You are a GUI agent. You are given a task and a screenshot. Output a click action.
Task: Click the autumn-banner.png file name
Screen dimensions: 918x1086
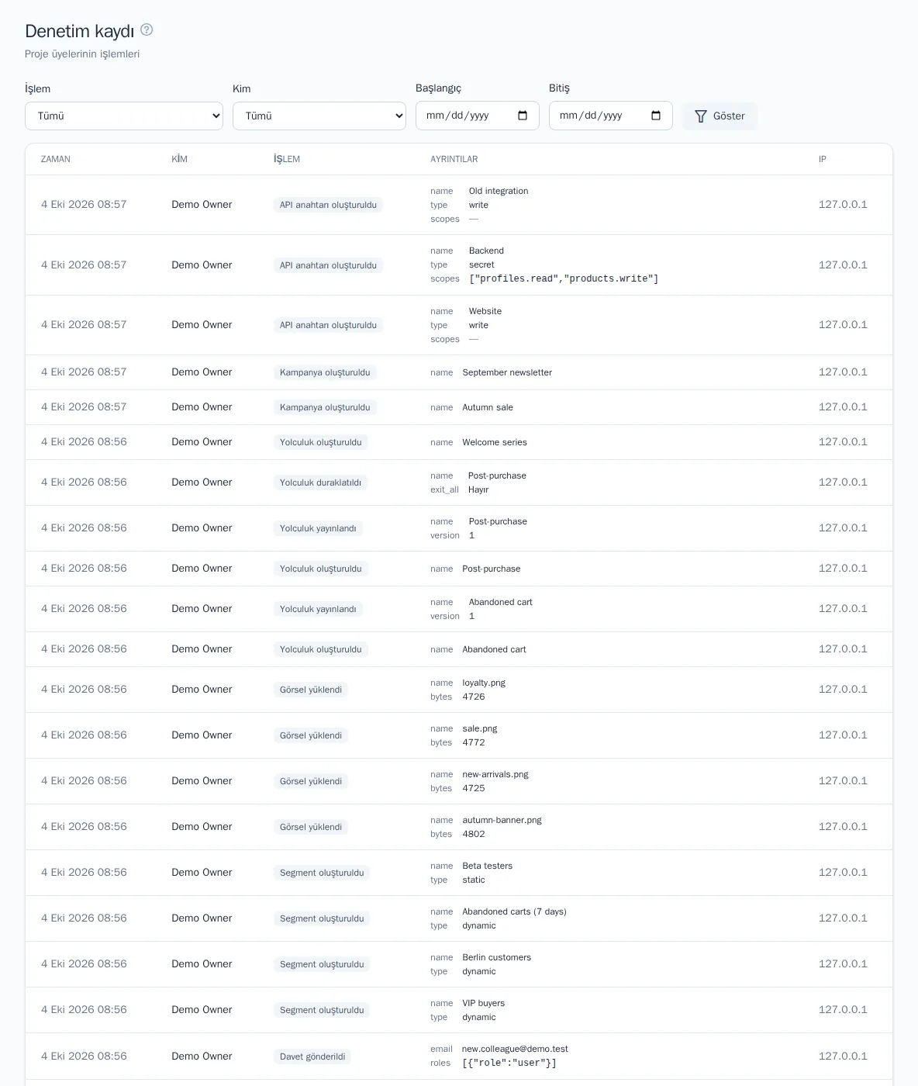coord(502,820)
